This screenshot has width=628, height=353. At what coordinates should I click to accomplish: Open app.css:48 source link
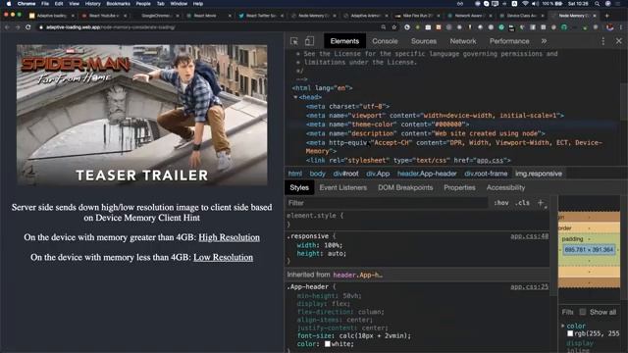click(x=529, y=236)
